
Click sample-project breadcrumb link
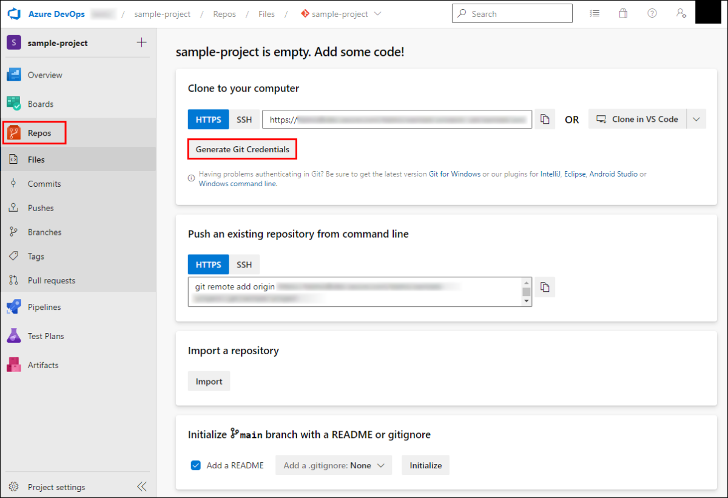[x=162, y=14]
